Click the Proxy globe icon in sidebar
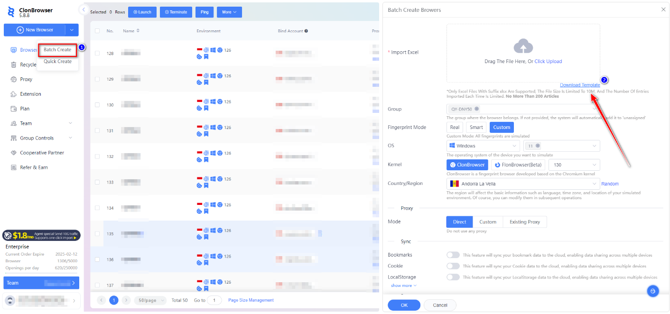670x314 pixels. click(14, 79)
